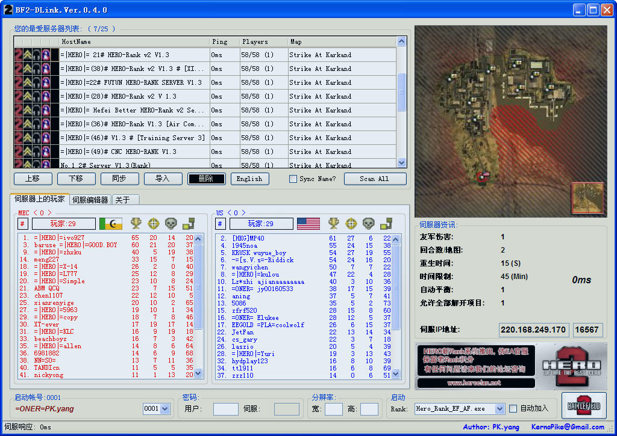Click the Scan All button
Image resolution: width=617 pixels, height=436 pixels.
pos(375,179)
